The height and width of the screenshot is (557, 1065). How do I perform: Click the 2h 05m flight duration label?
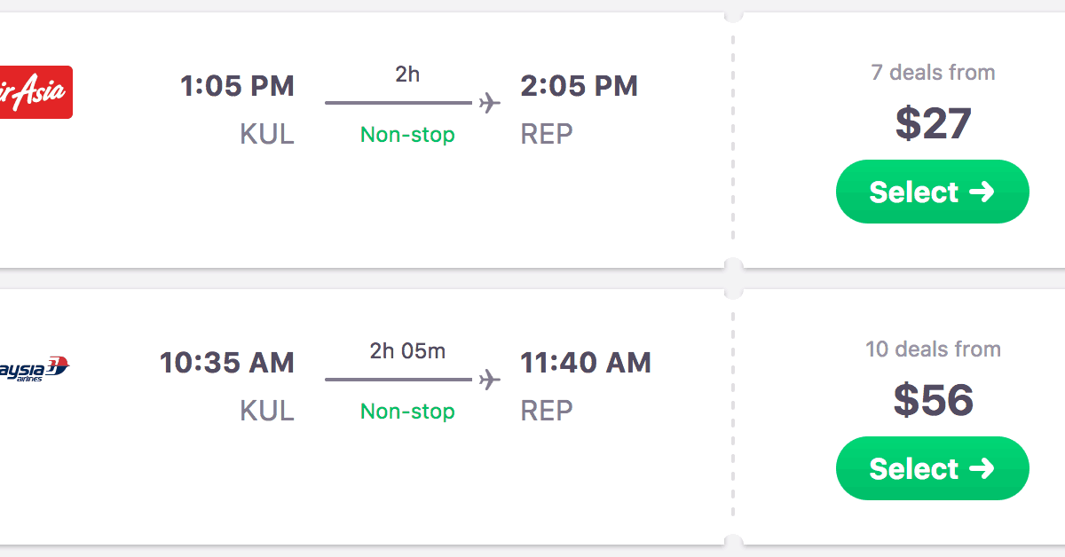point(407,351)
